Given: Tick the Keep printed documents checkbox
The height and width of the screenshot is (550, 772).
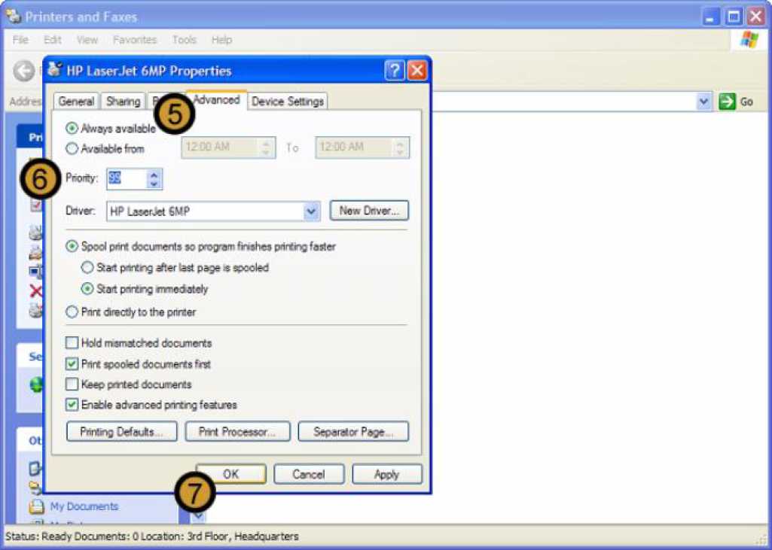Looking at the screenshot, I should point(72,384).
